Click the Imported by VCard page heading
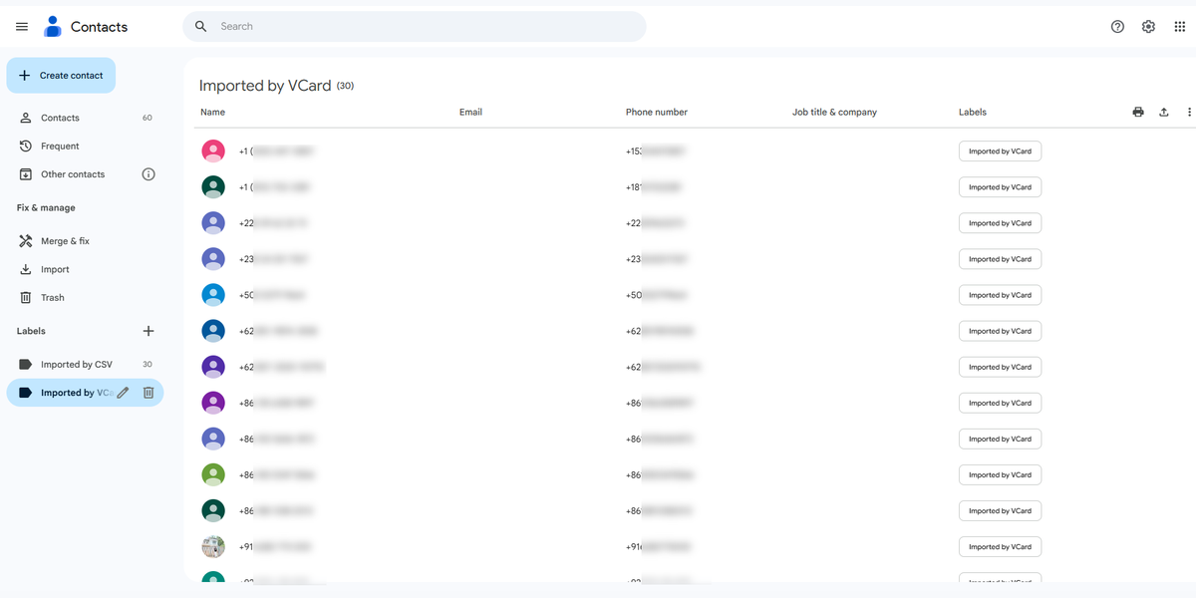The height and width of the screenshot is (598, 1196). click(x=265, y=86)
